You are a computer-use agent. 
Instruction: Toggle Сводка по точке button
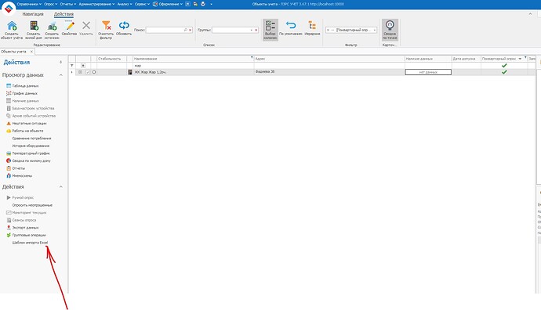click(x=390, y=30)
